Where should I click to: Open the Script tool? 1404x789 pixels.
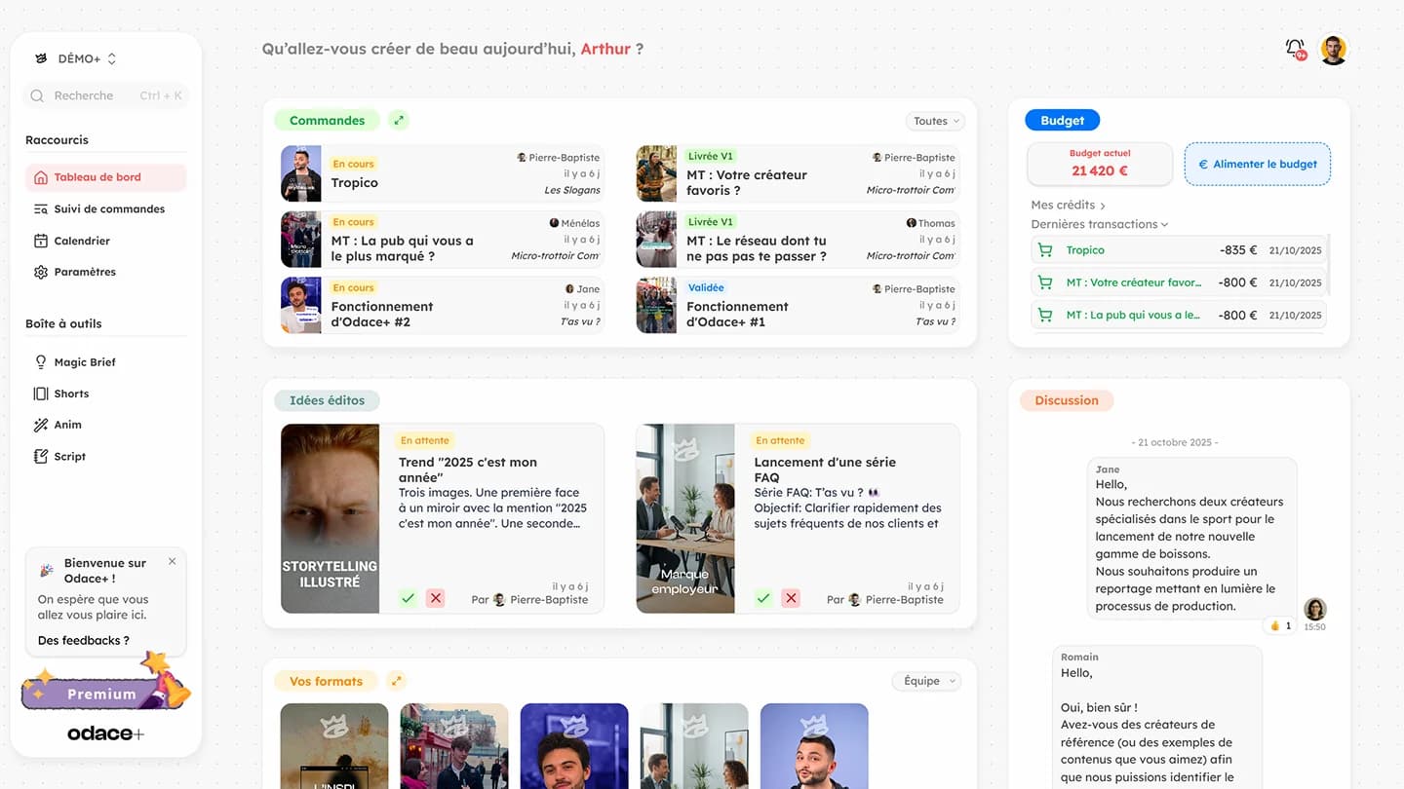point(105,456)
